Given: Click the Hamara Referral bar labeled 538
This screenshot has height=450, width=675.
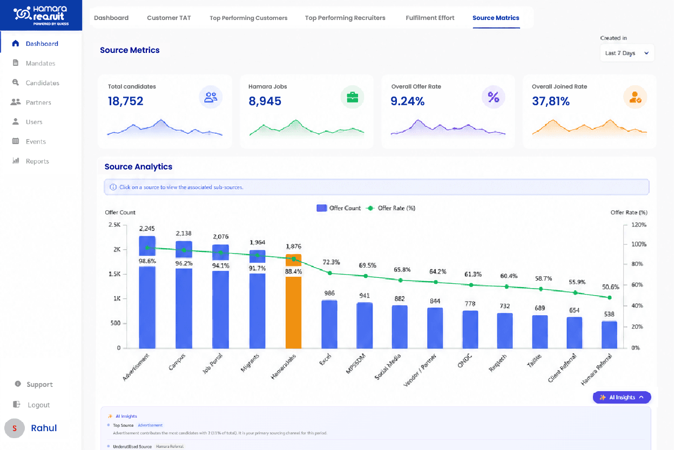Looking at the screenshot, I should pos(610,335).
